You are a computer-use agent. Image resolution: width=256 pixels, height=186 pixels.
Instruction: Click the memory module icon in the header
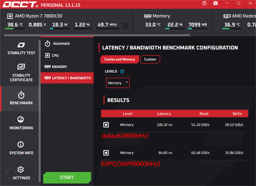(x=148, y=16)
